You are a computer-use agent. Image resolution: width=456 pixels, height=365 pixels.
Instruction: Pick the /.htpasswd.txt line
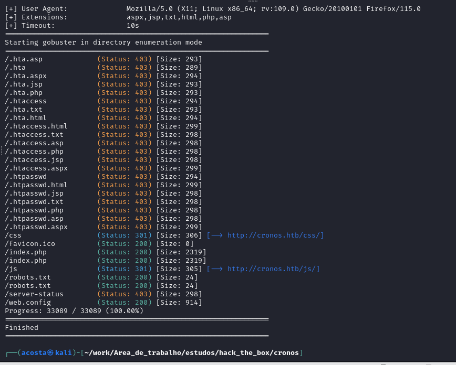click(x=34, y=202)
